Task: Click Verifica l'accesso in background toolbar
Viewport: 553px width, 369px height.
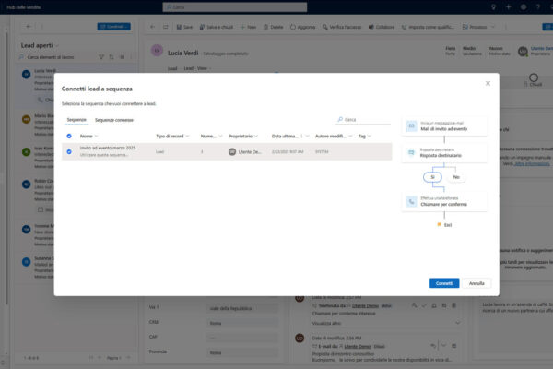Action: [x=342, y=27]
